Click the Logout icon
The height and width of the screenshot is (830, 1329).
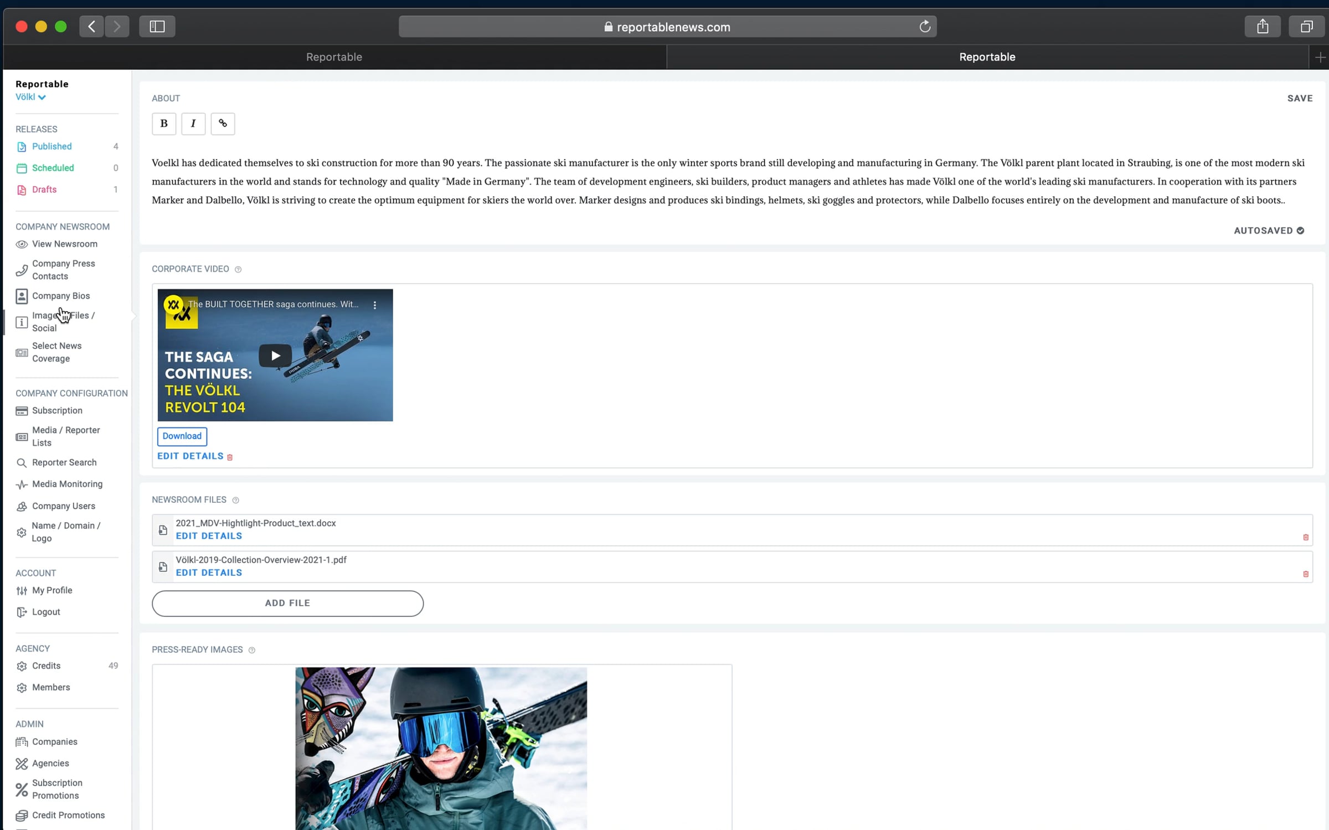[22, 612]
